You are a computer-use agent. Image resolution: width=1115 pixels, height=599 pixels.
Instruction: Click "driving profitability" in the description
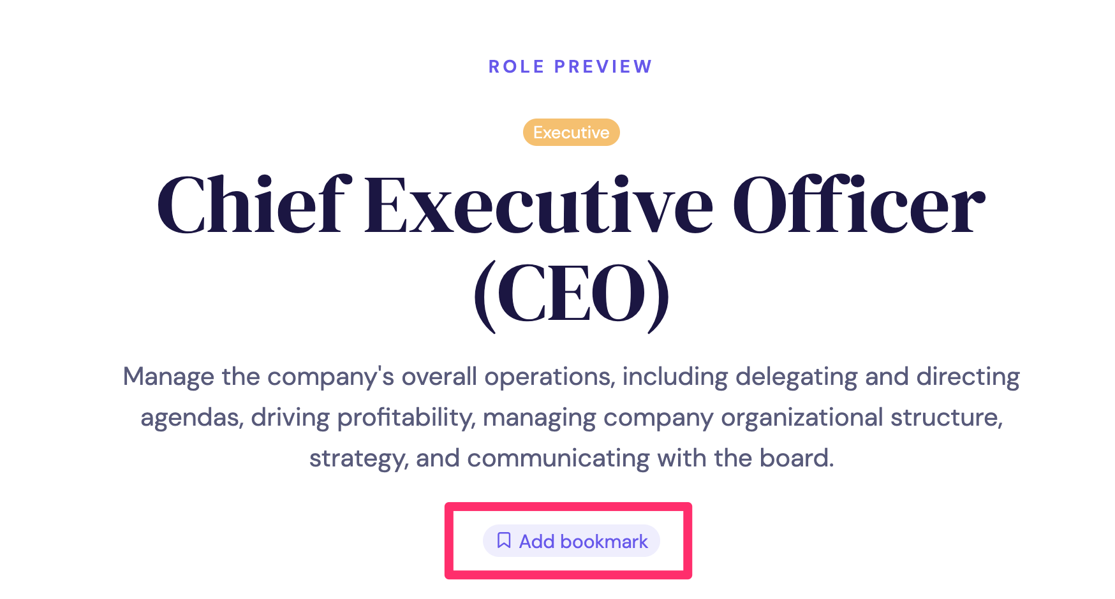[362, 418]
